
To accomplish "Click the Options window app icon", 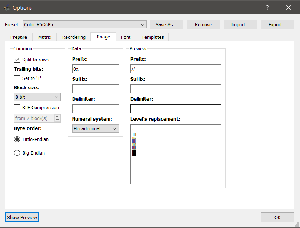I will (x=7, y=7).
